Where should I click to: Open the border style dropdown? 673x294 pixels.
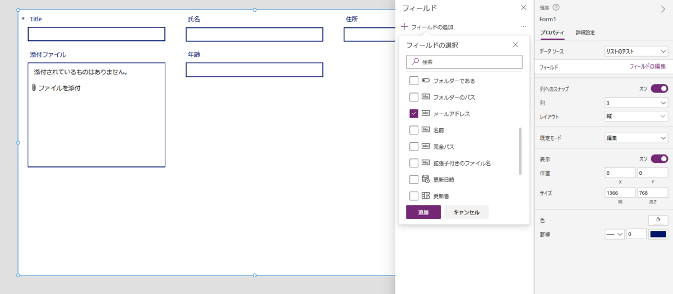(615, 234)
